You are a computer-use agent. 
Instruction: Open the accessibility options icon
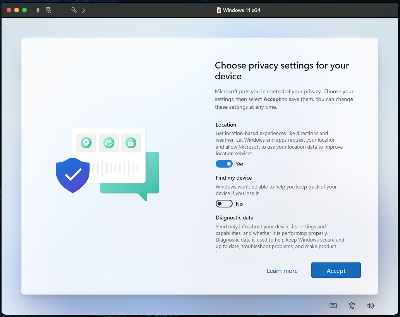click(352, 305)
